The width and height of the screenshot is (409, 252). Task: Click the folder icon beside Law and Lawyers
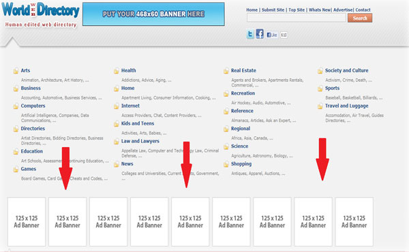click(x=117, y=142)
